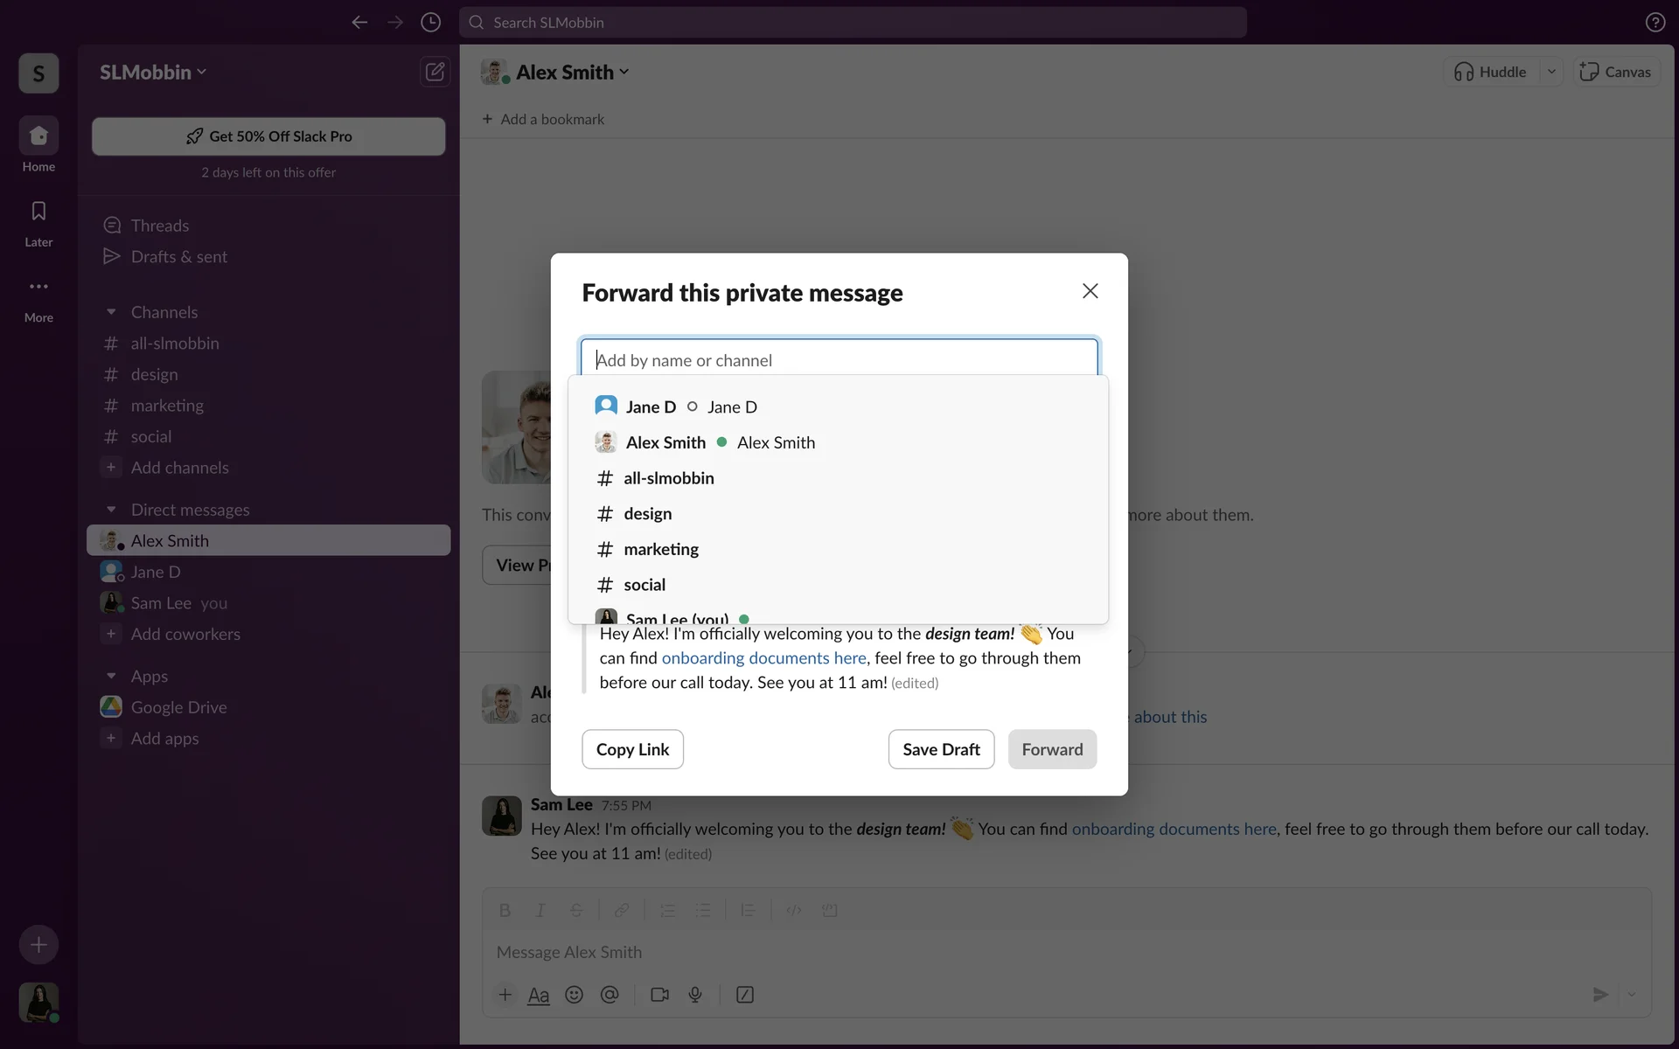
Task: Select Jane D from suggestions
Action: (x=651, y=406)
